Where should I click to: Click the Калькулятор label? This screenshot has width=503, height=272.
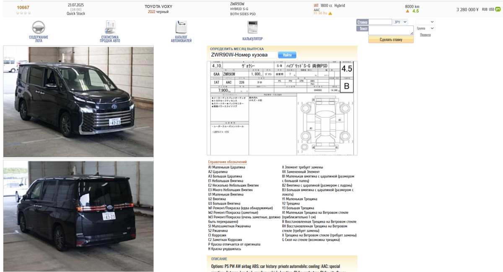(252, 39)
